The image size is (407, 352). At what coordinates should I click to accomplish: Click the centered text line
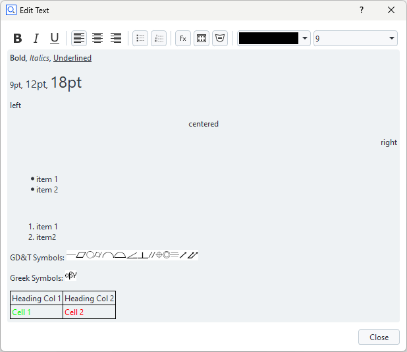(x=203, y=124)
